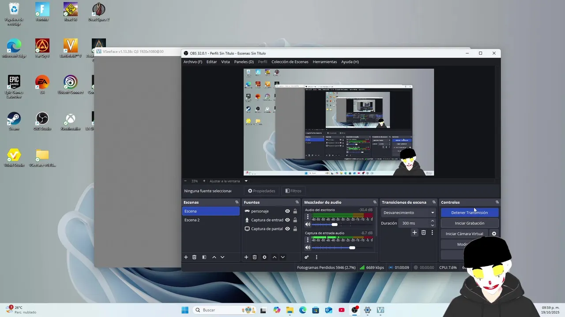Increase the transition duration with the up arrow
565x317 pixels.
(433, 221)
